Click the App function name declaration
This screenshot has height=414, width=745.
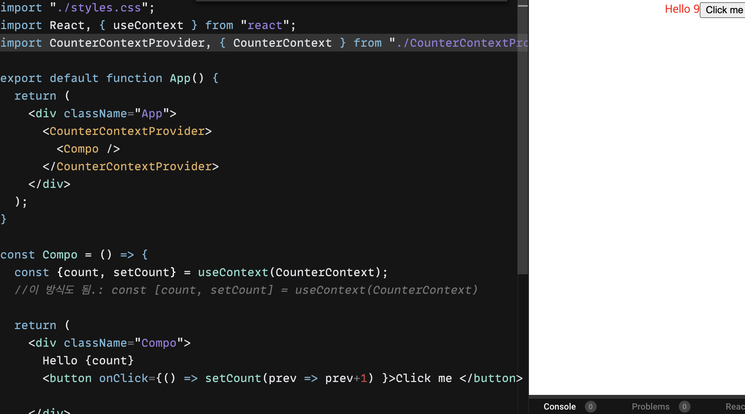(x=180, y=78)
